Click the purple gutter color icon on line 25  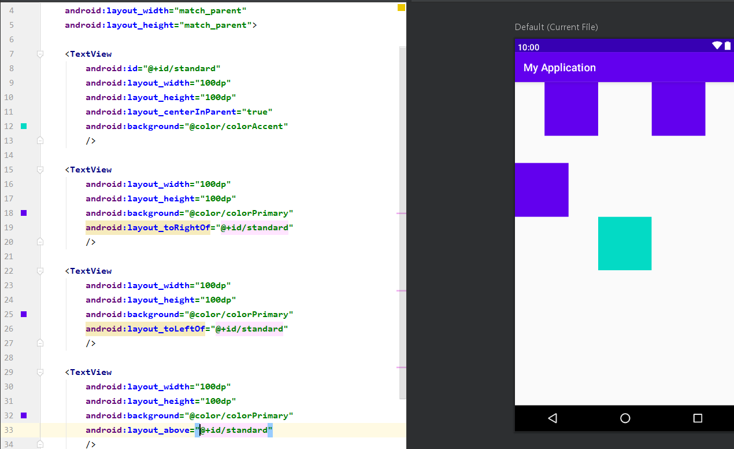[24, 314]
